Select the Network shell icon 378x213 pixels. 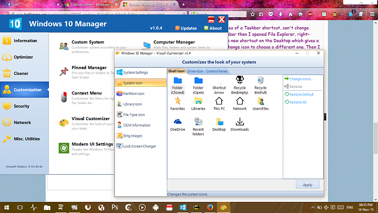point(240,101)
